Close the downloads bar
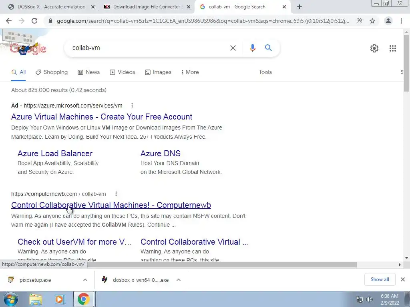410x307 pixels. coord(403,279)
